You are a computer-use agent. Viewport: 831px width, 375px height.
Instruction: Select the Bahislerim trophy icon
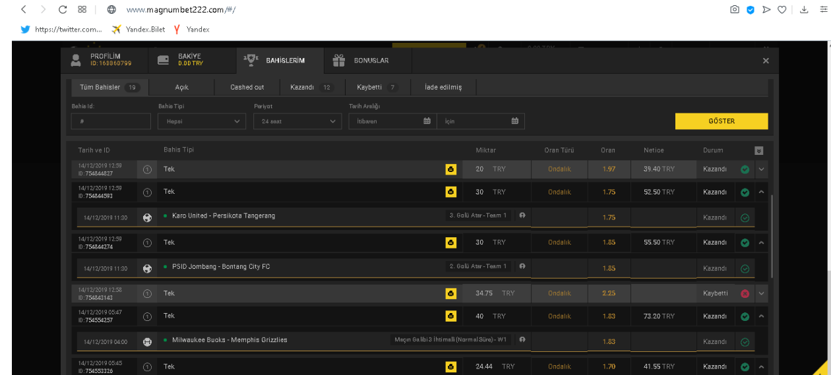coord(251,60)
